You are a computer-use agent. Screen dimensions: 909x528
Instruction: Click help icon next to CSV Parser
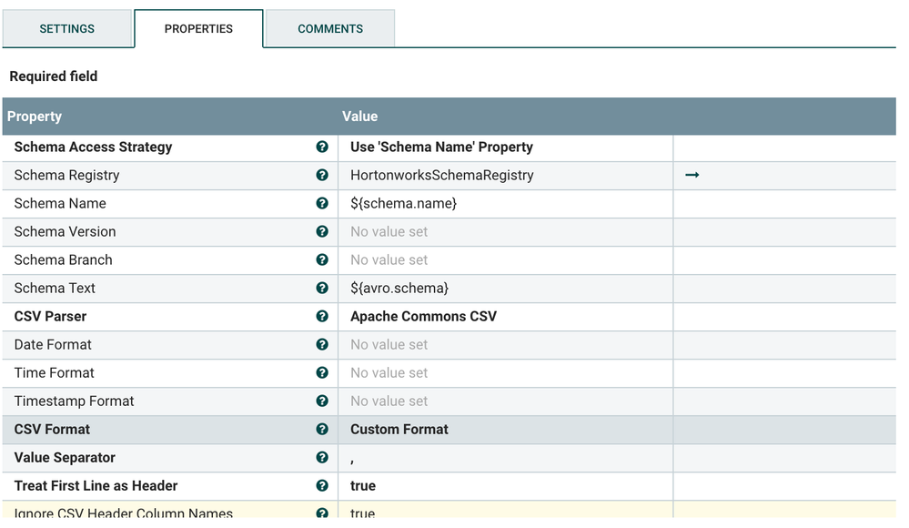322,317
